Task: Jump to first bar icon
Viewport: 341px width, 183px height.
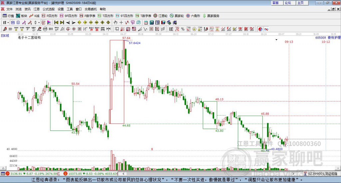Action: pyautogui.click(x=56, y=23)
